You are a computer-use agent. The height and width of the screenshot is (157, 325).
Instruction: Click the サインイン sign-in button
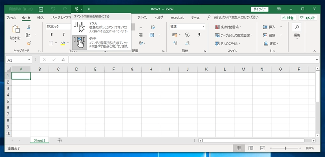point(260,9)
